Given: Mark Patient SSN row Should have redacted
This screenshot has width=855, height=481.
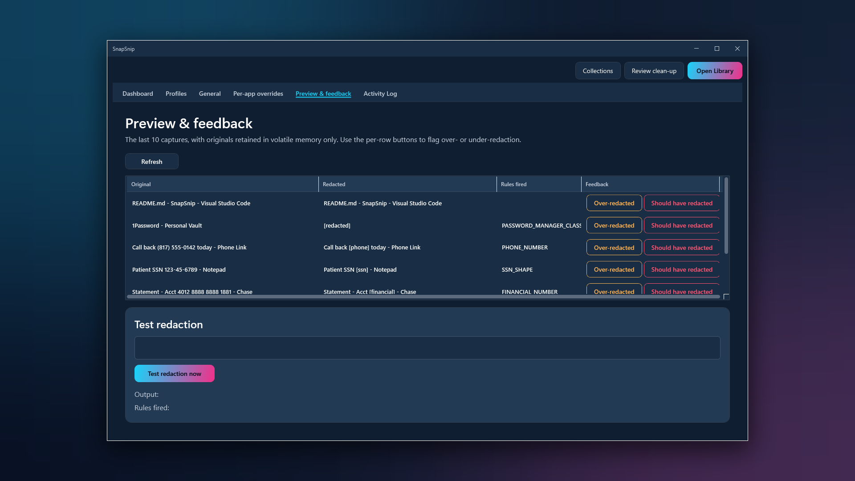Looking at the screenshot, I should (x=681, y=269).
